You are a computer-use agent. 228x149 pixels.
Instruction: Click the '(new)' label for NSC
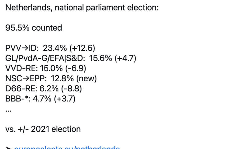click(x=86, y=78)
